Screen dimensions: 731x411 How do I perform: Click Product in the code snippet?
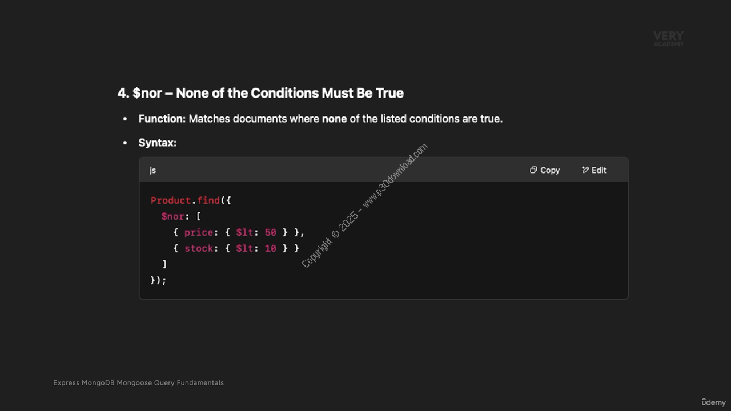pyautogui.click(x=171, y=200)
